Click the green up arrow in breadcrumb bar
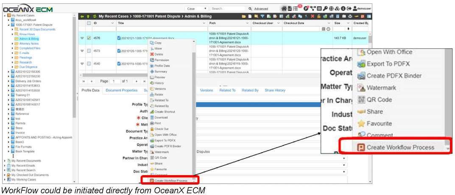455x195 pixels. 88,16
